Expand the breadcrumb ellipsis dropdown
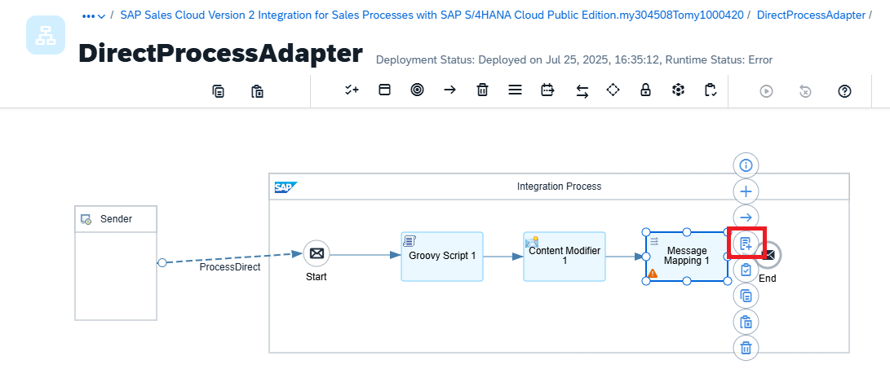Image resolution: width=890 pixels, height=369 pixels. pyautogui.click(x=93, y=15)
